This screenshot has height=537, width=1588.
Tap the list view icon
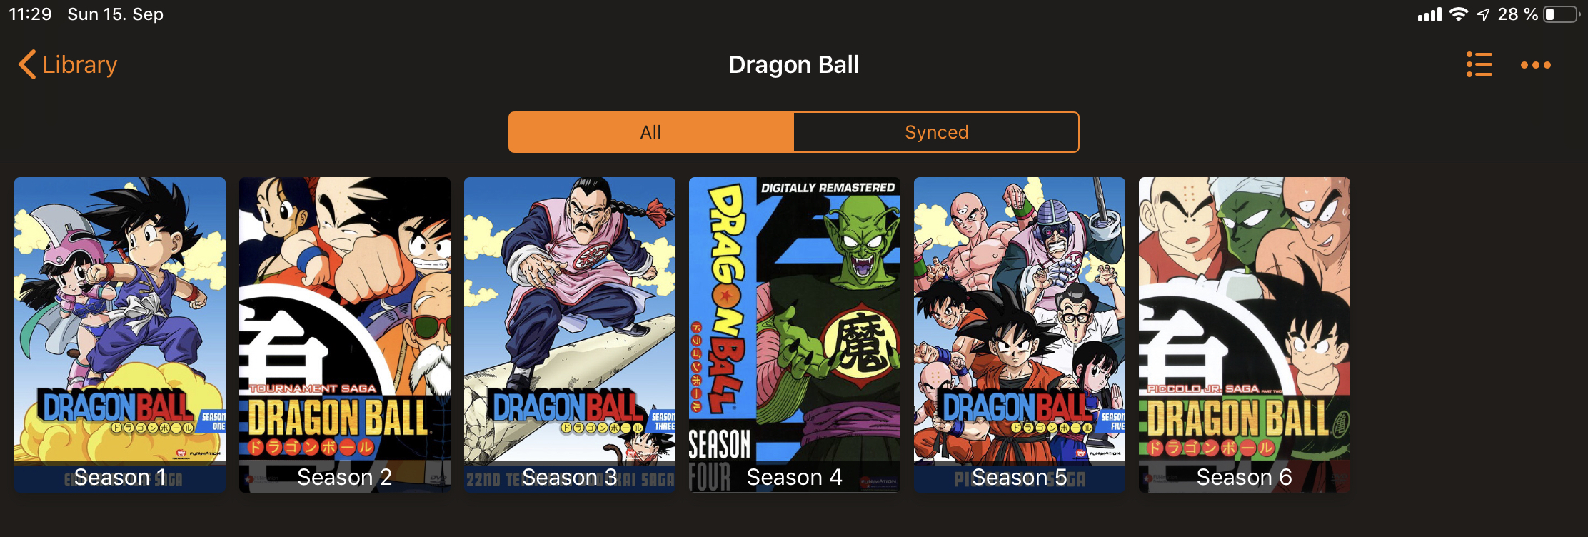[x=1479, y=64]
